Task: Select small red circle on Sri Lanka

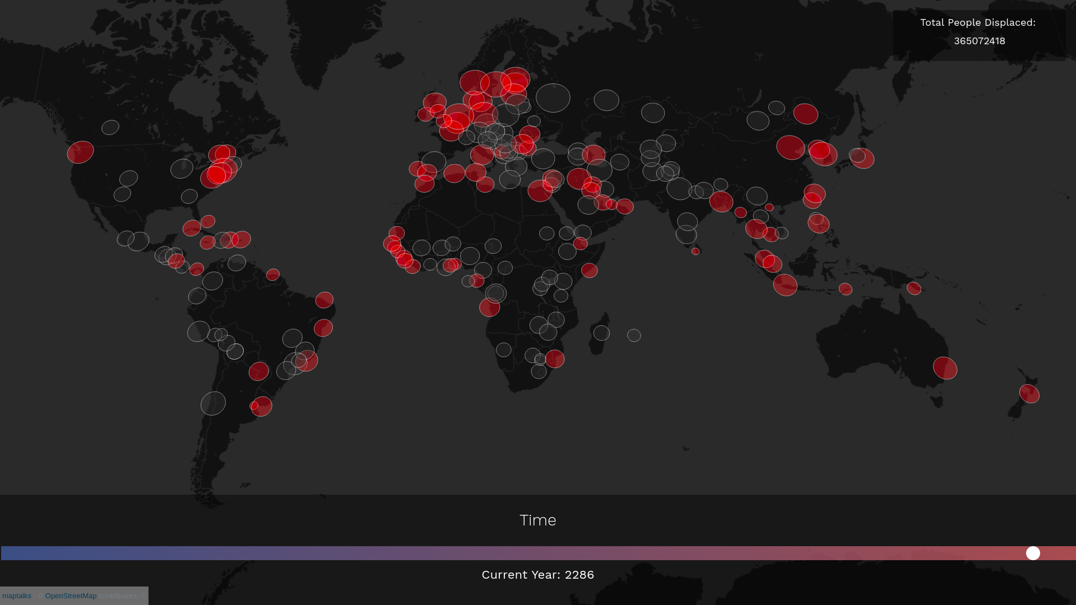Action: click(x=695, y=252)
